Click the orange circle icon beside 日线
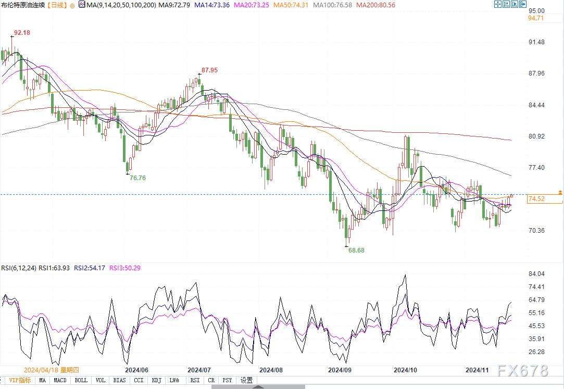The width and height of the screenshot is (564, 389). (x=72, y=5)
